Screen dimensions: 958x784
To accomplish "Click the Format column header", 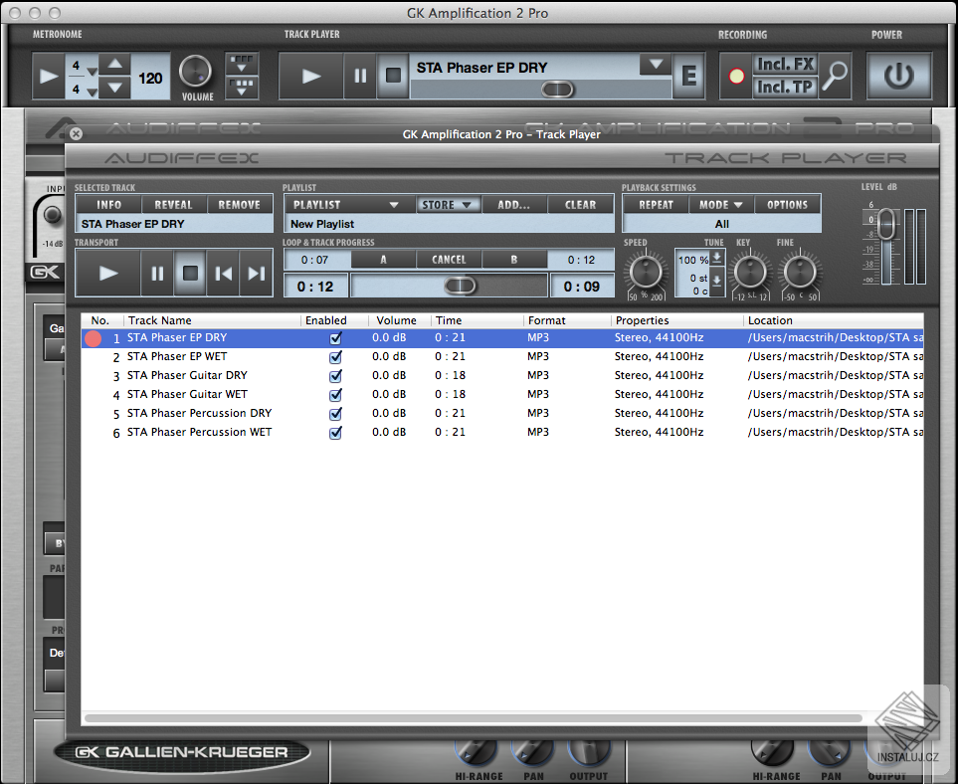I will click(567, 320).
